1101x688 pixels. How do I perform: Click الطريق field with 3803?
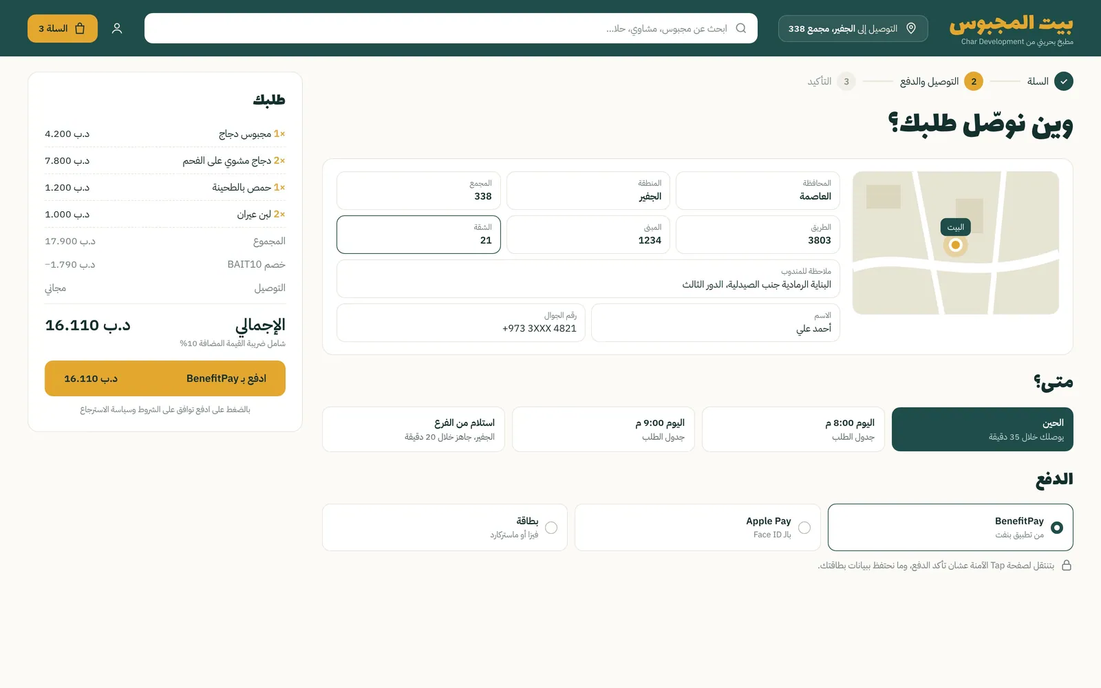tap(758, 235)
